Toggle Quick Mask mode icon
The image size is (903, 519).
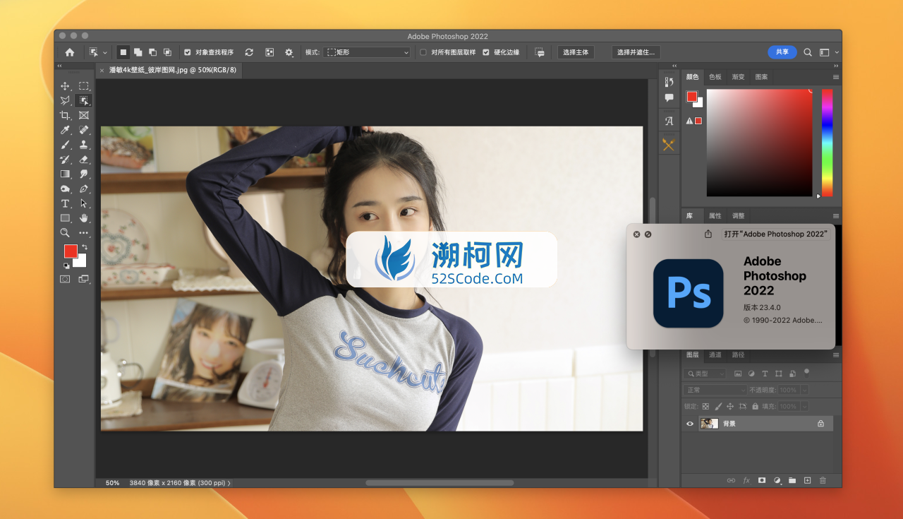(x=65, y=279)
